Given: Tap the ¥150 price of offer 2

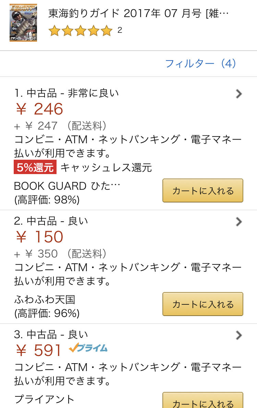Looking at the screenshot, I should [x=40, y=237].
